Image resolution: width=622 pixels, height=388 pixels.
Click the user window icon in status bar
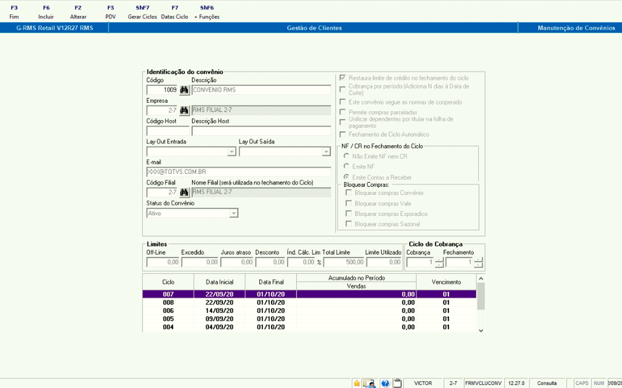coord(369,383)
